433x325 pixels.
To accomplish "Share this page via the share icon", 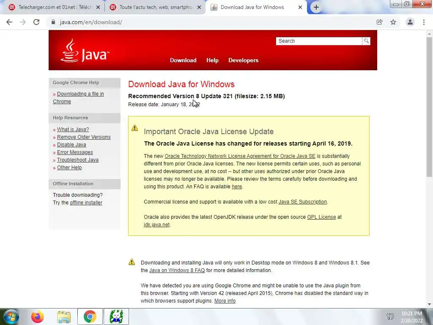I will click(x=380, y=22).
